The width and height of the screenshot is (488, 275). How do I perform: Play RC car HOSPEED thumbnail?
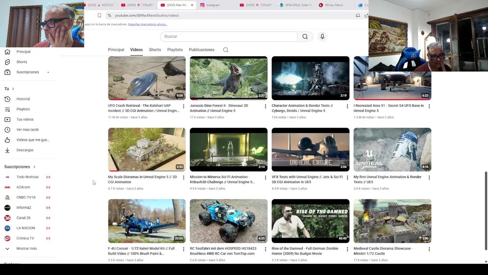pyautogui.click(x=229, y=221)
